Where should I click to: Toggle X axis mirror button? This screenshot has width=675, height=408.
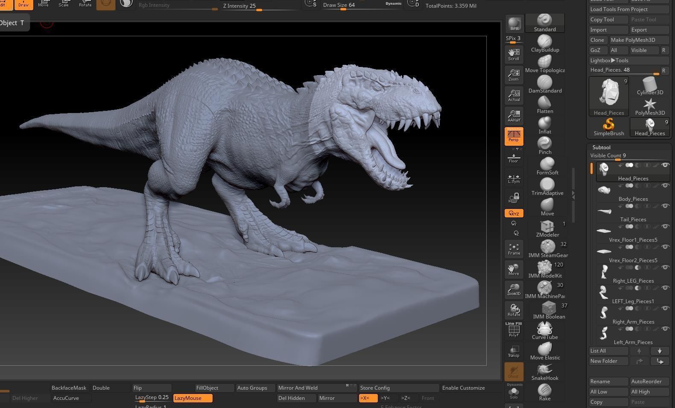(368, 398)
